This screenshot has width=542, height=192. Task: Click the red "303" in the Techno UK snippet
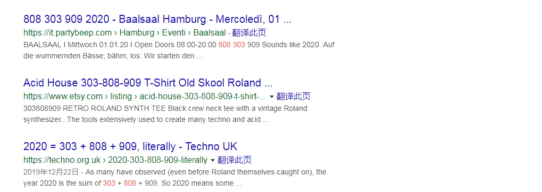[109, 184]
